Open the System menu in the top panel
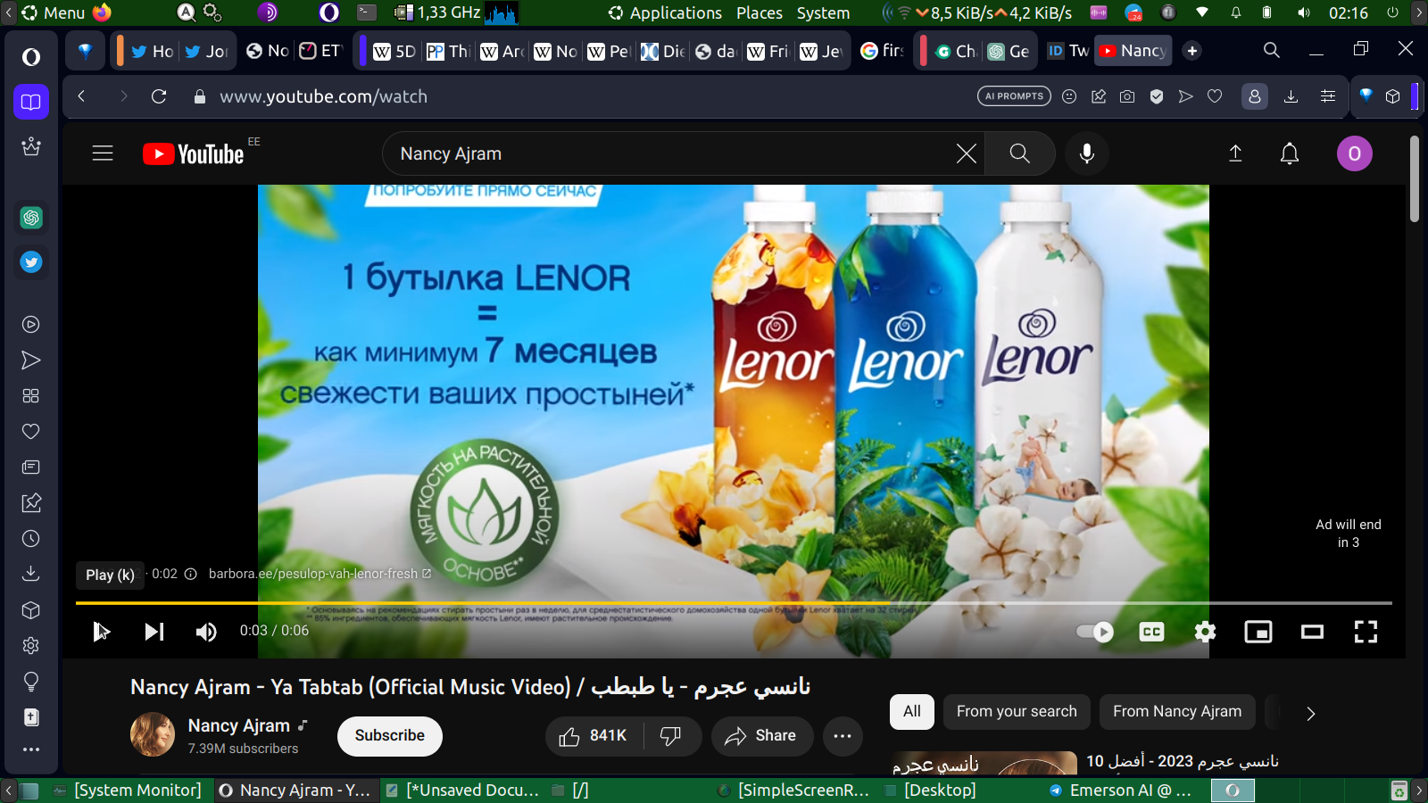Viewport: 1428px width, 803px height. [x=823, y=12]
